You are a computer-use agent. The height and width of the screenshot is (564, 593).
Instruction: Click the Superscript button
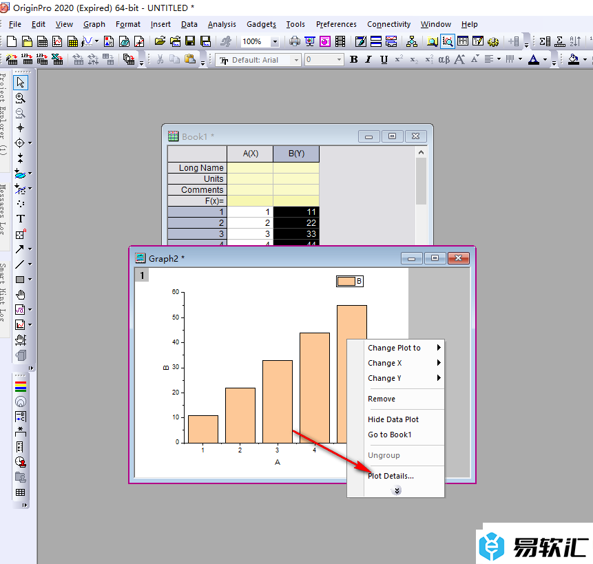(x=399, y=59)
